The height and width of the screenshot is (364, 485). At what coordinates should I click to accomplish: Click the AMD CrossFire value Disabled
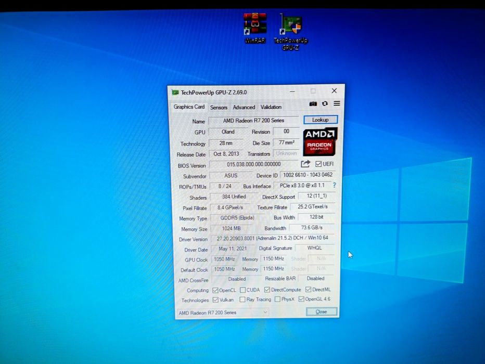pos(237,279)
